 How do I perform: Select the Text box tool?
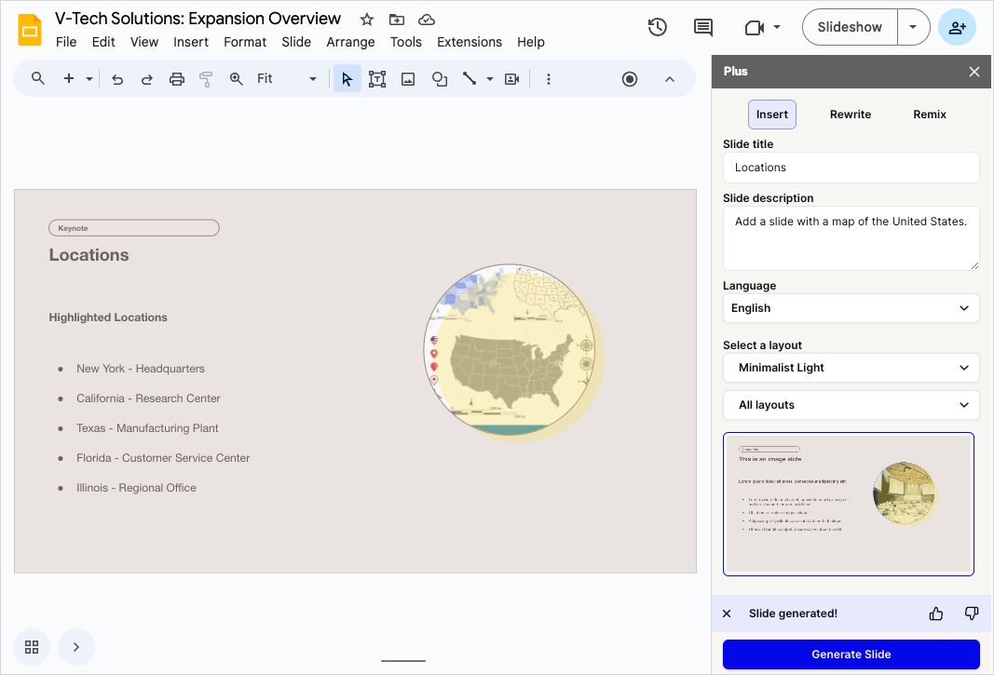(x=377, y=79)
